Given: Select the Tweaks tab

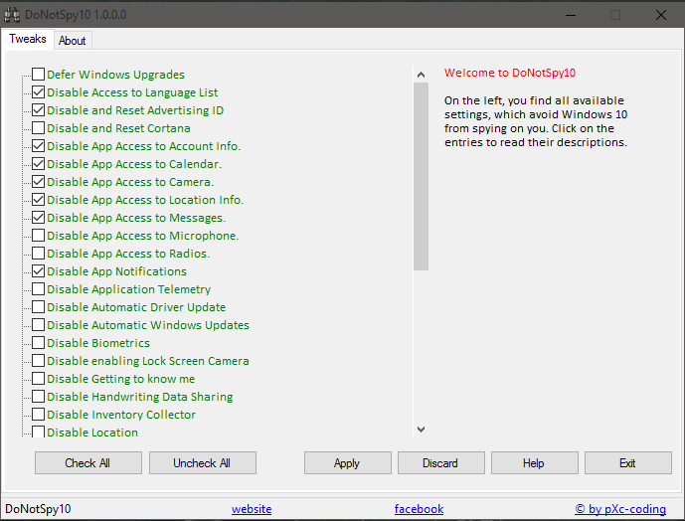Looking at the screenshot, I should [28, 39].
